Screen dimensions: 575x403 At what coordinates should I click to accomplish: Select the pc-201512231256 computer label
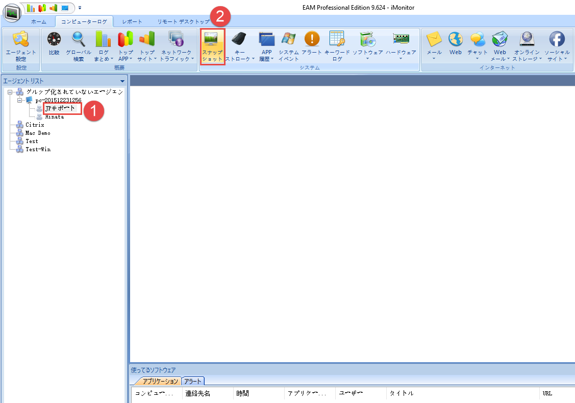[x=58, y=100]
